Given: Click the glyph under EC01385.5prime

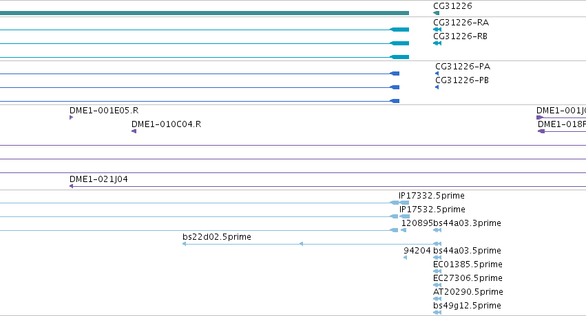Looking at the screenshot, I should tap(437, 271).
